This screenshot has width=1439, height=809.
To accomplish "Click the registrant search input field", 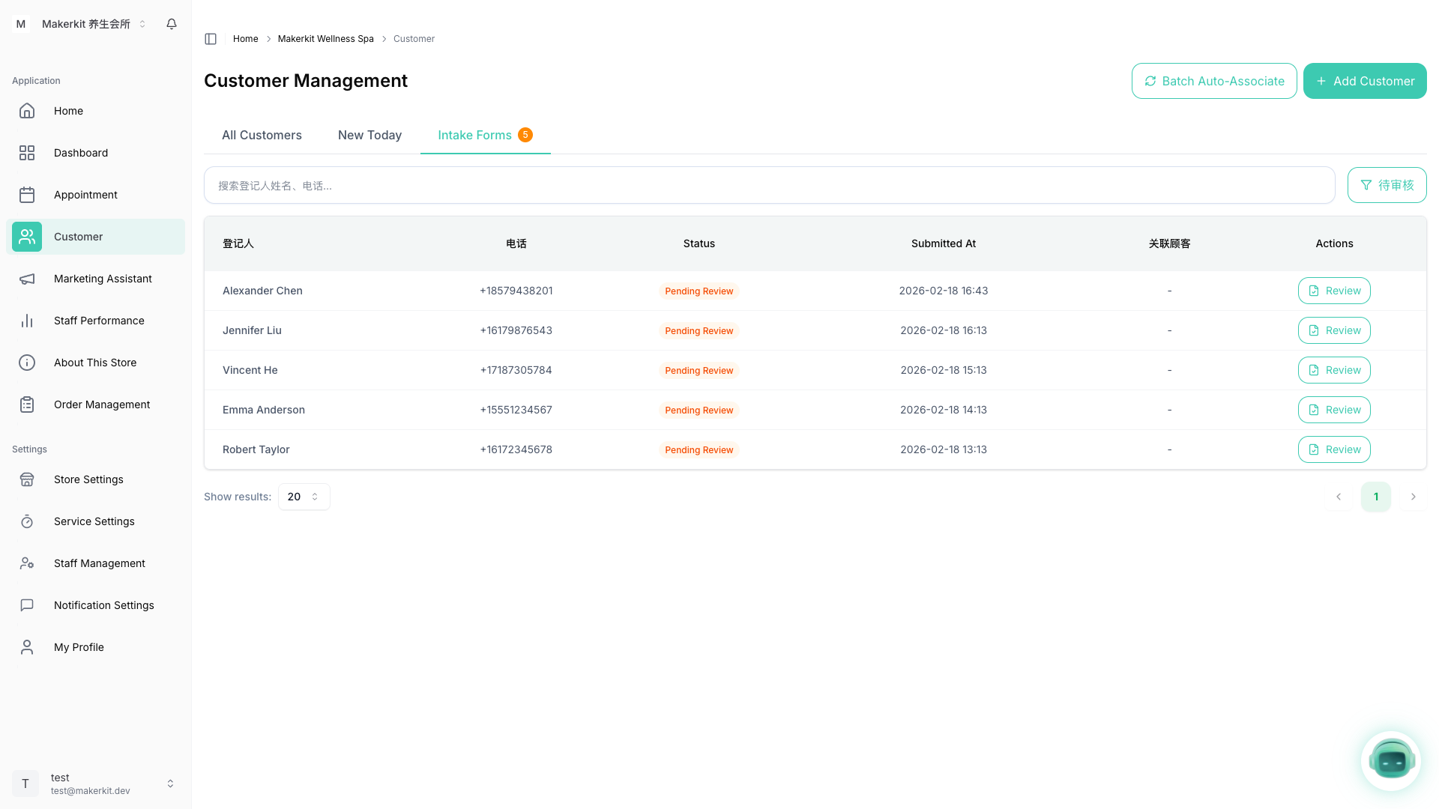I will (769, 185).
